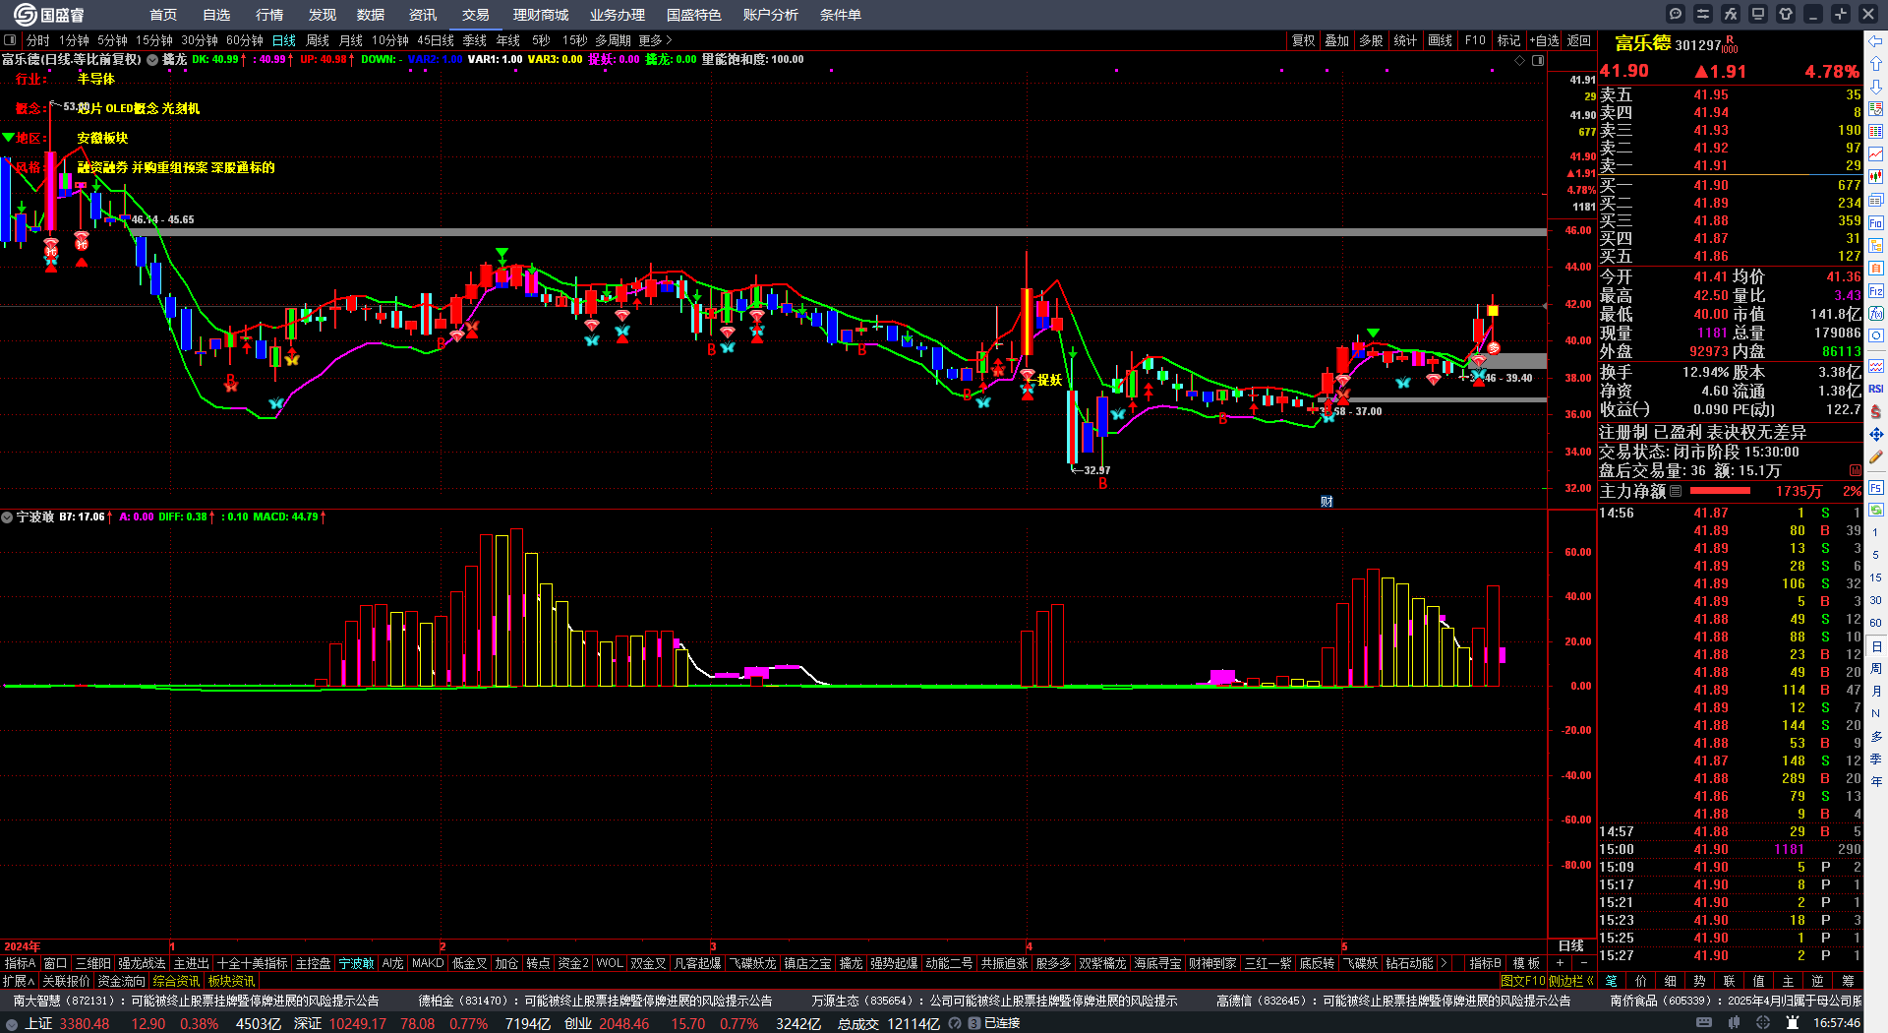Viewport: 1888px width, 1033px height.
Task: Click the down arrow in the right toolbar
Action: (x=1876, y=87)
